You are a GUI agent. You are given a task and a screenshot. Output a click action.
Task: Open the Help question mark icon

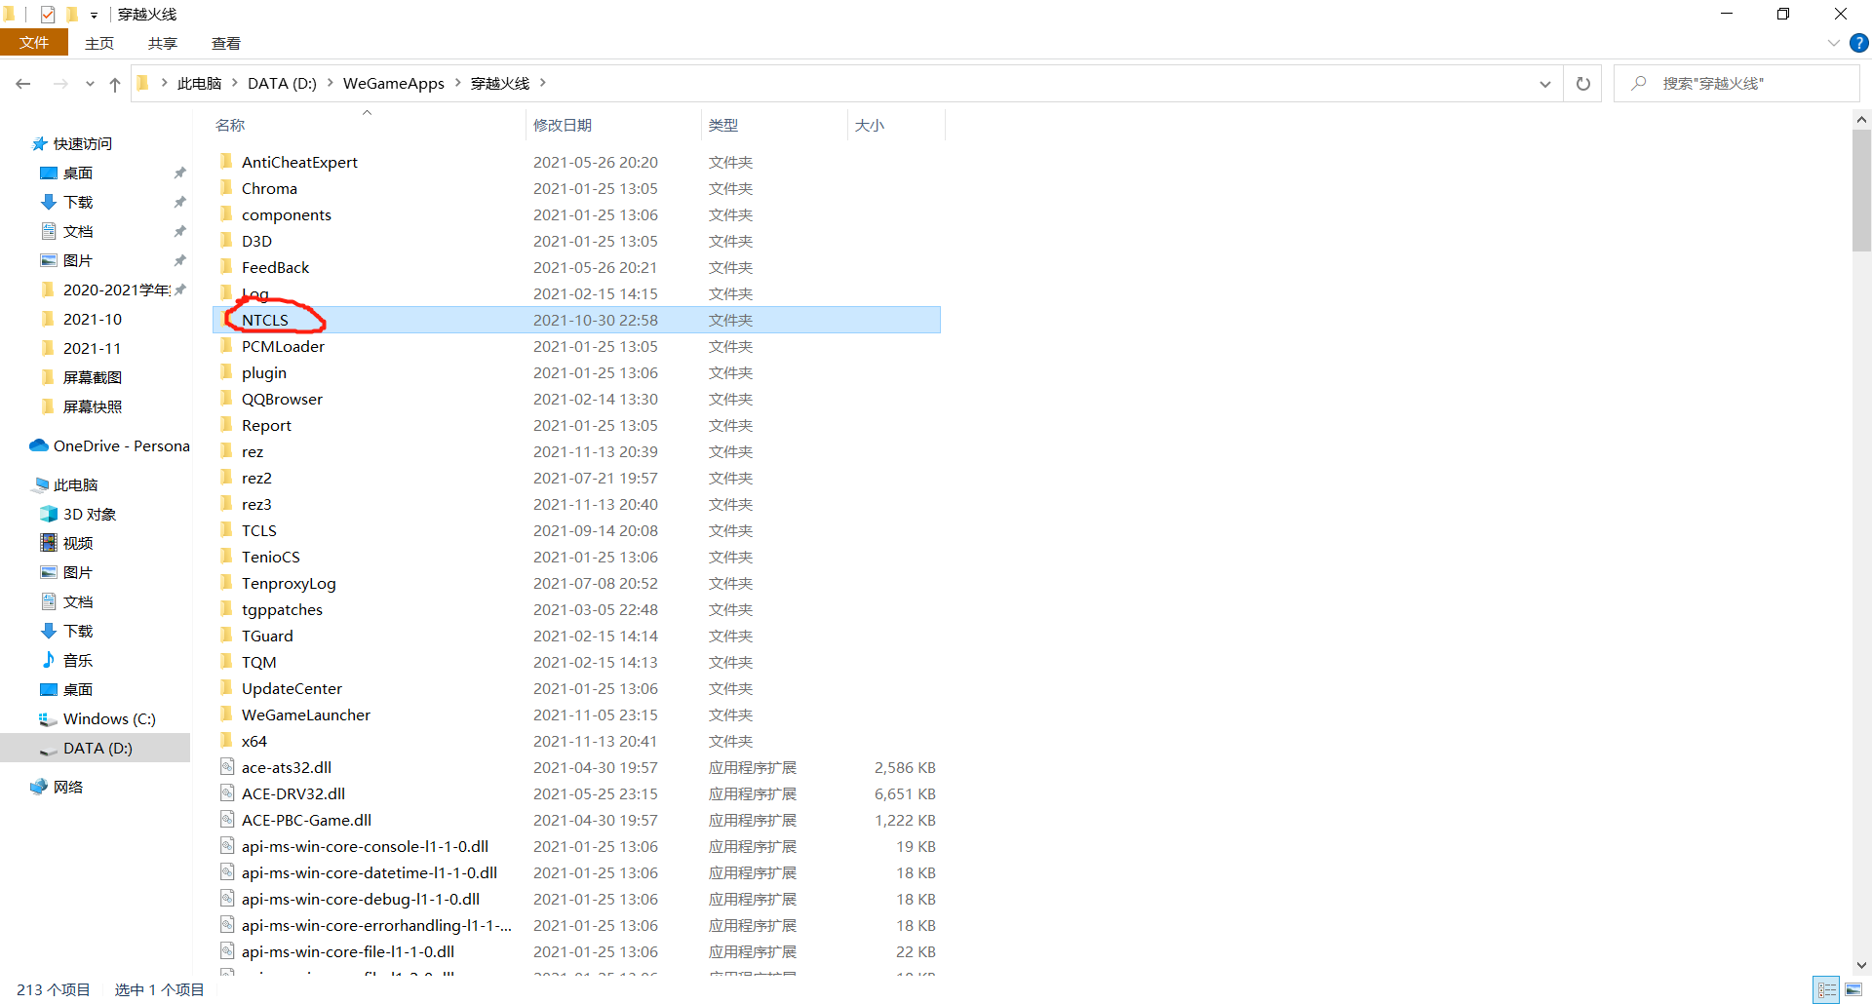1859,43
